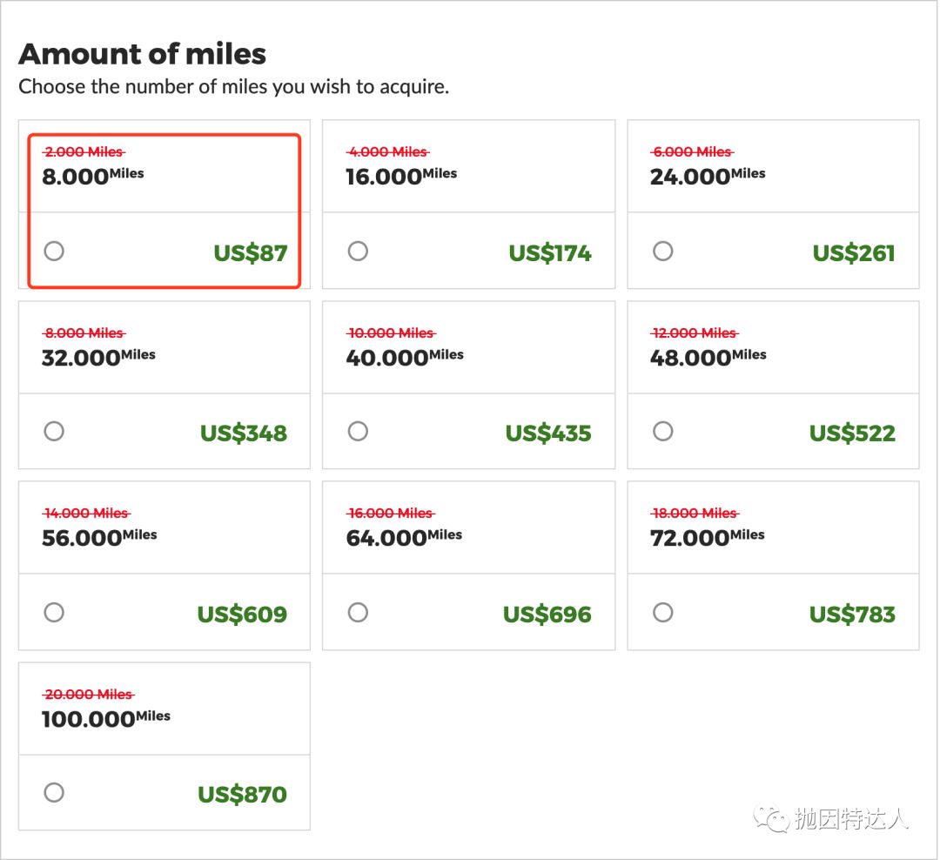This screenshot has height=860, width=940.
Task: Select the 16.000 Miles radio button
Action: (358, 252)
